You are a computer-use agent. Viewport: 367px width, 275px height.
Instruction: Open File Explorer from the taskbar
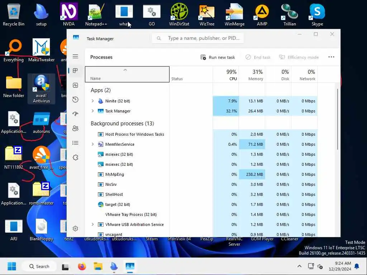pos(98,266)
